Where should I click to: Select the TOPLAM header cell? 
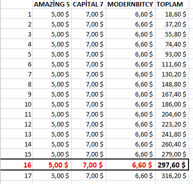[172, 4]
